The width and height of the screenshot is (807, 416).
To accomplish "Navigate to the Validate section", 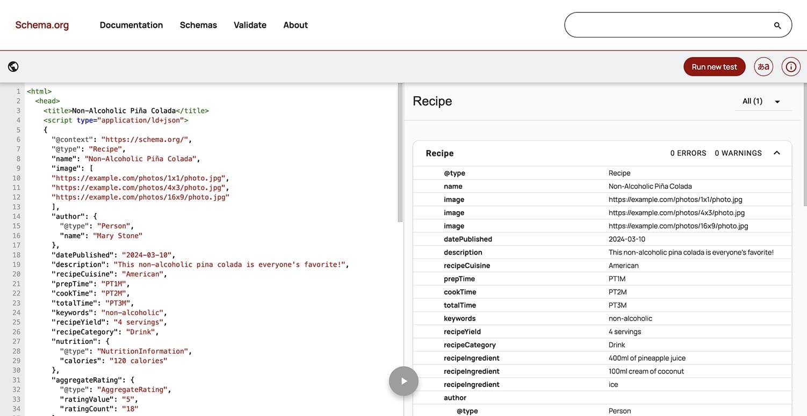I will click(250, 25).
